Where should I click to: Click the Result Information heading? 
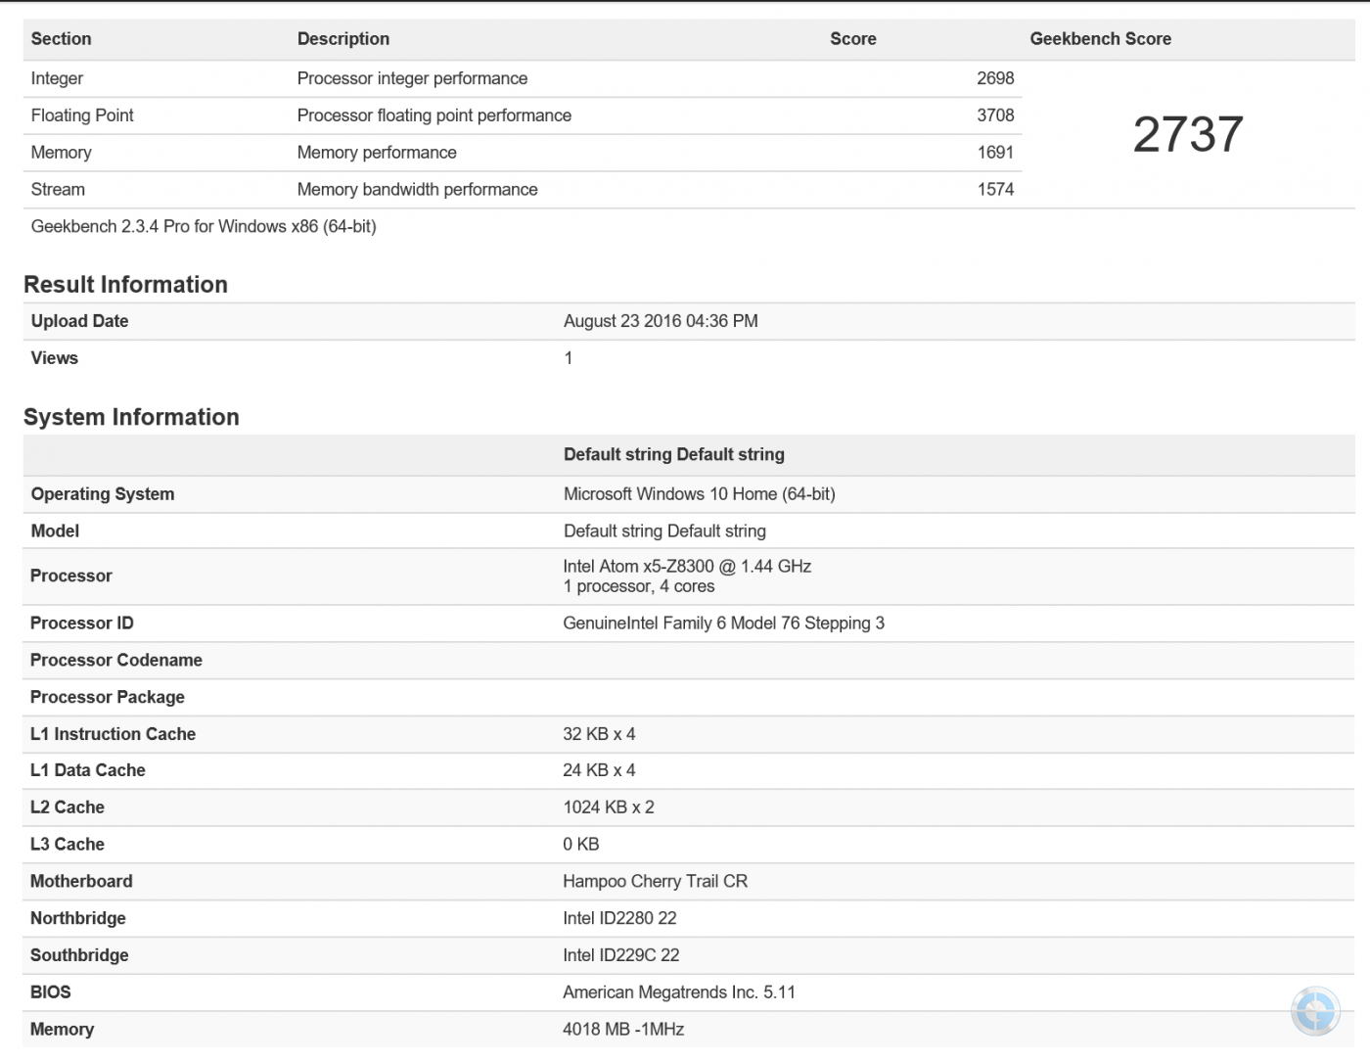pyautogui.click(x=125, y=285)
